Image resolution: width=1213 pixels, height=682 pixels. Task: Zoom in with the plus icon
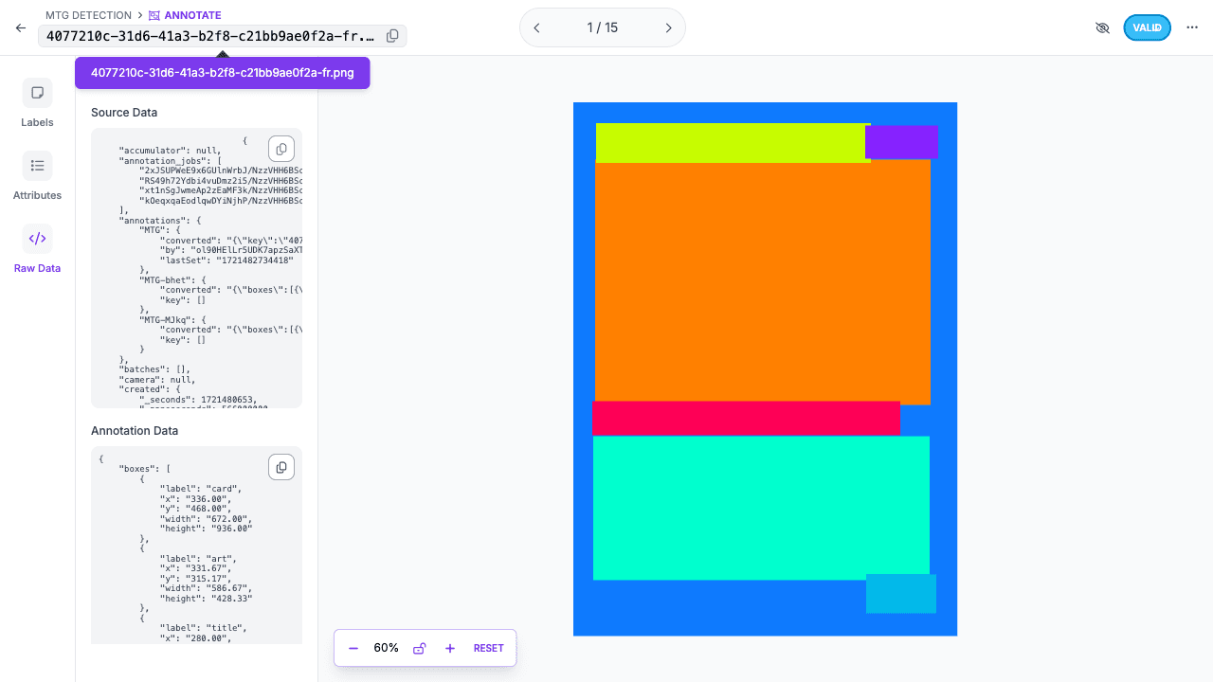450,648
